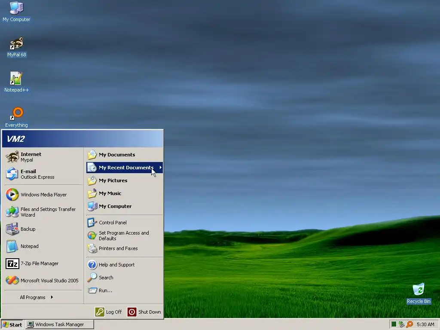Click the Start button

12,324
